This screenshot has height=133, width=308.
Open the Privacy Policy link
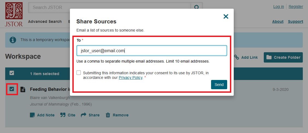(131, 78)
